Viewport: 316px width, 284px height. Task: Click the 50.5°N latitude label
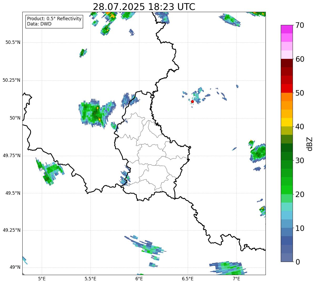click(x=13, y=42)
